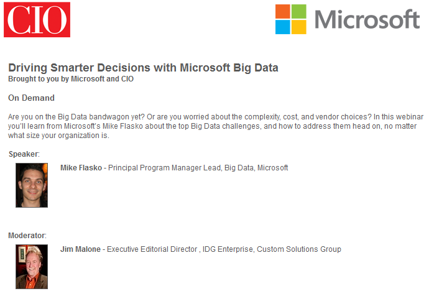Click the orange square in Microsoft logo
This screenshot has width=429, height=291.
click(283, 11)
